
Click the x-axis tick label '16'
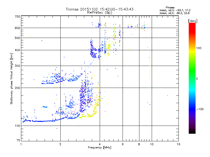pos(178,144)
